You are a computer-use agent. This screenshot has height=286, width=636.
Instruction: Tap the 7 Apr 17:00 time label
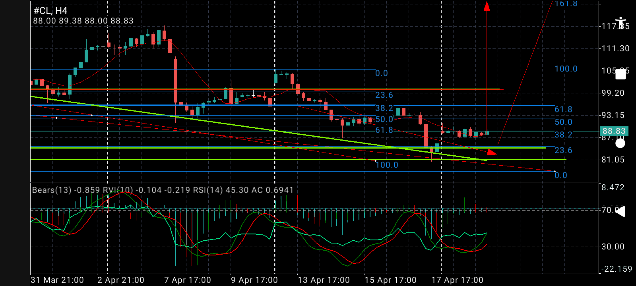(188, 280)
